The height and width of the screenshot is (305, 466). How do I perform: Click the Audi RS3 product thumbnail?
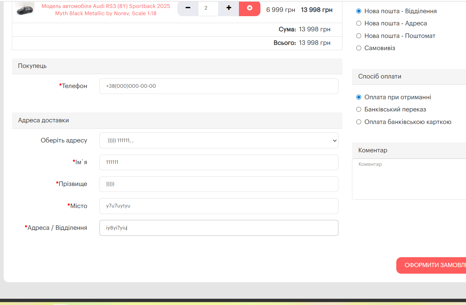point(25,9)
